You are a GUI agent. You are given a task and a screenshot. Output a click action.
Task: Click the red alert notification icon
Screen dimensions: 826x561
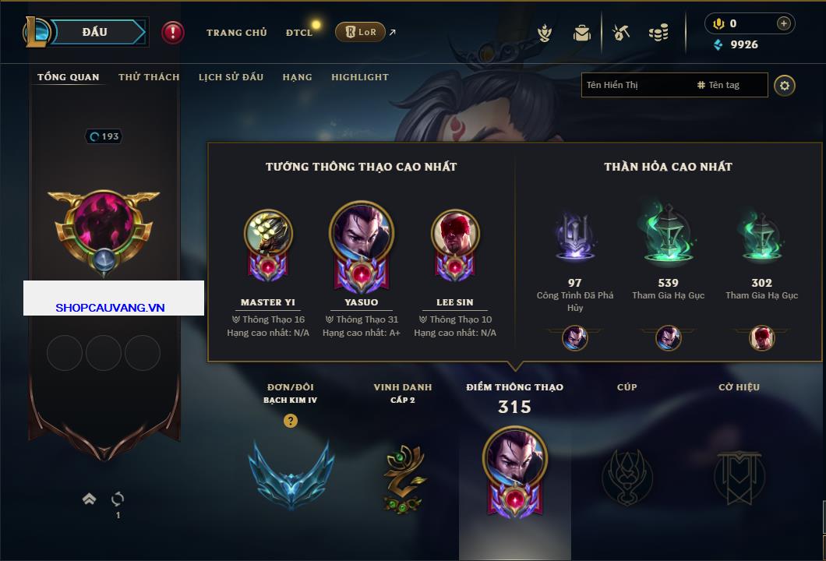(x=173, y=33)
